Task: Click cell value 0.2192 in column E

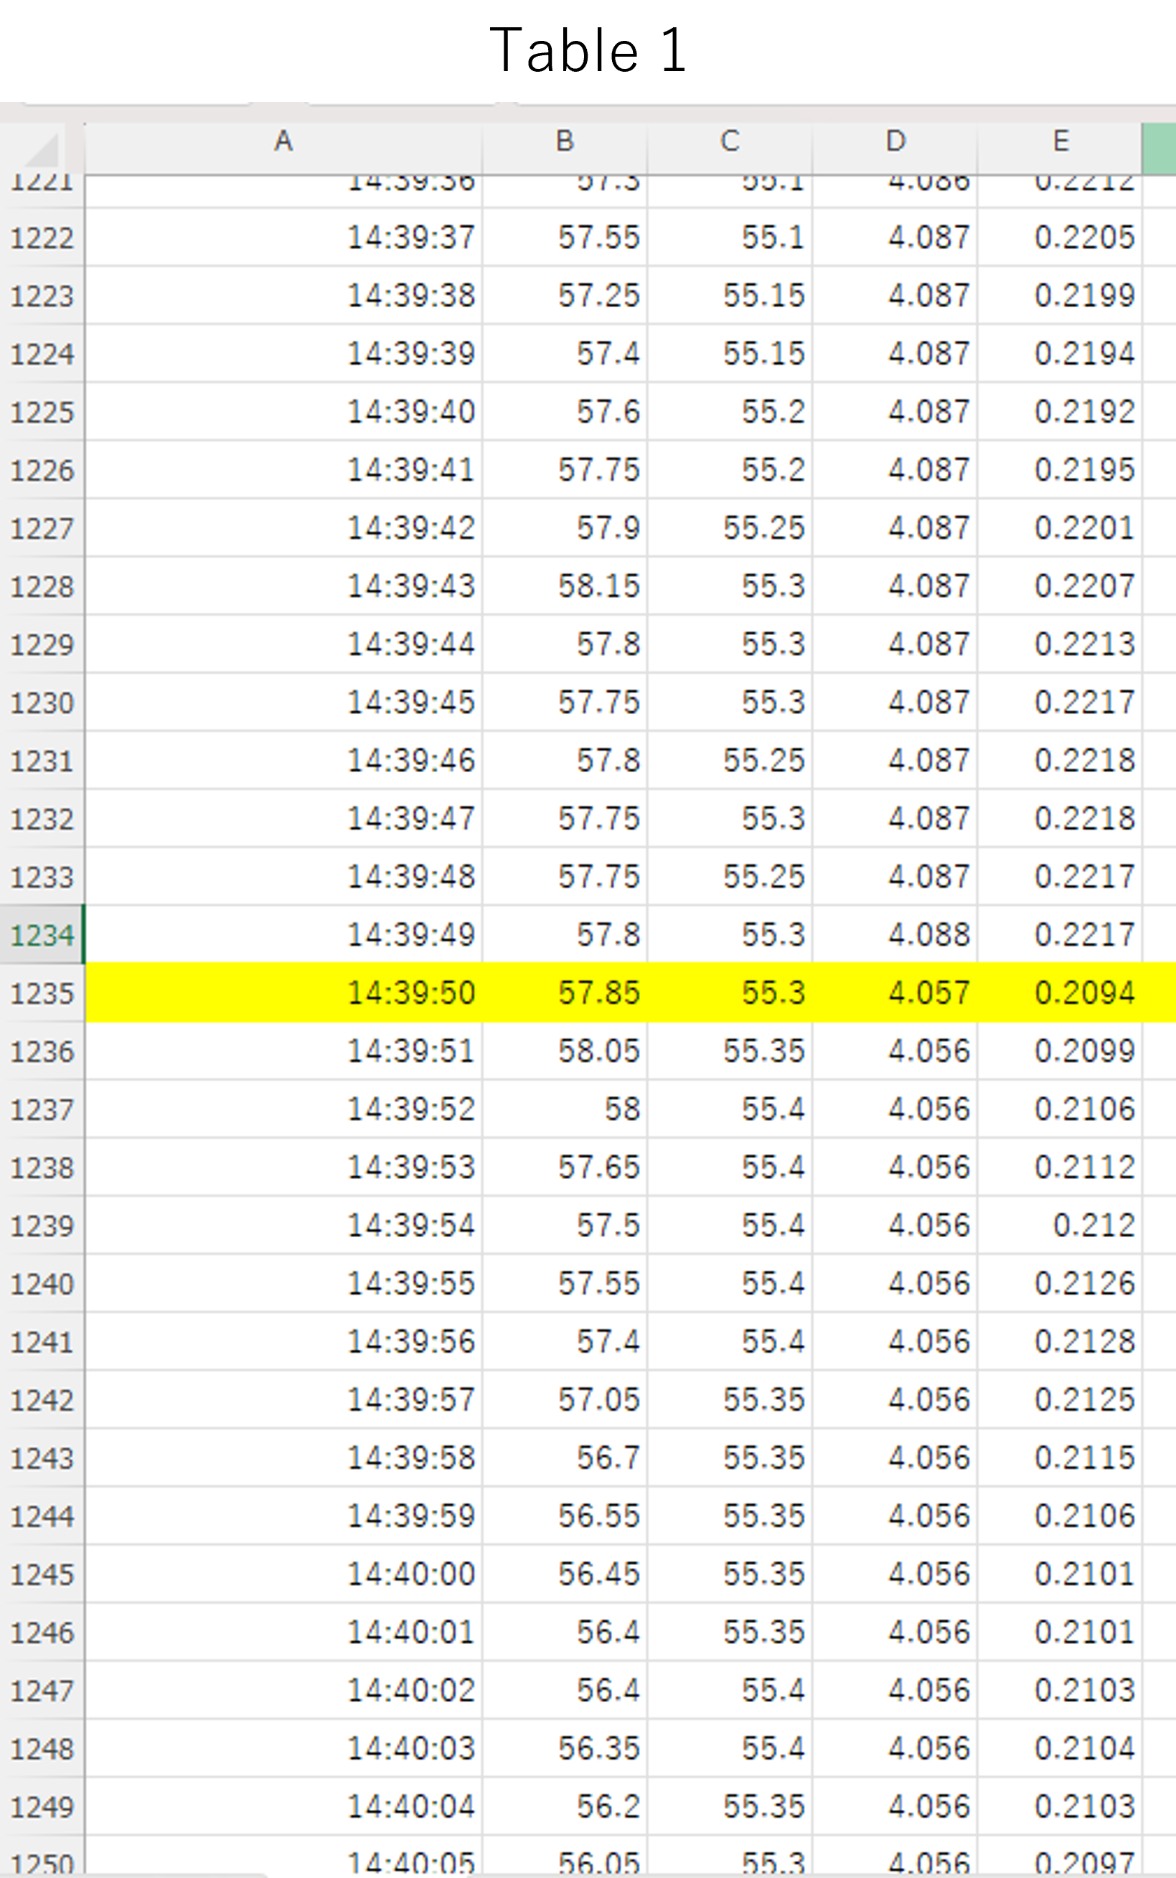Action: (1060, 411)
